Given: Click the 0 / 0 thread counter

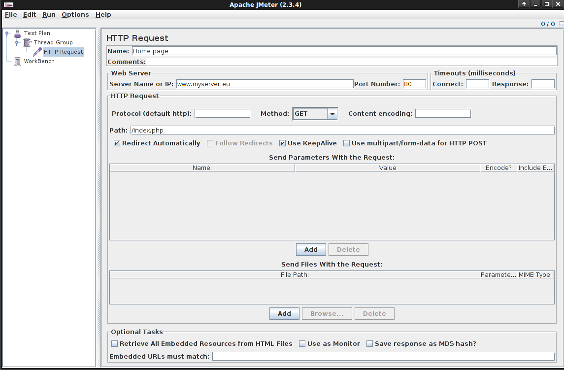Looking at the screenshot, I should 548,24.
